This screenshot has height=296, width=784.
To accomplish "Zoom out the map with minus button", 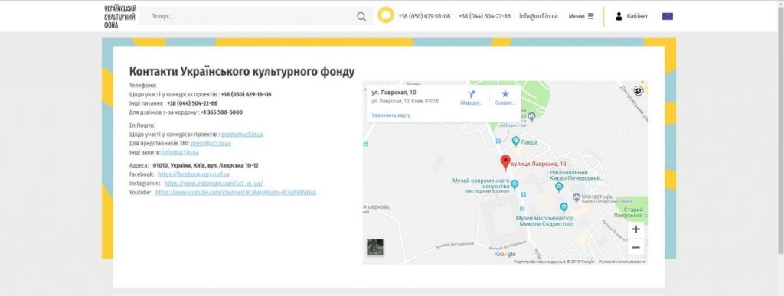I will pyautogui.click(x=636, y=247).
